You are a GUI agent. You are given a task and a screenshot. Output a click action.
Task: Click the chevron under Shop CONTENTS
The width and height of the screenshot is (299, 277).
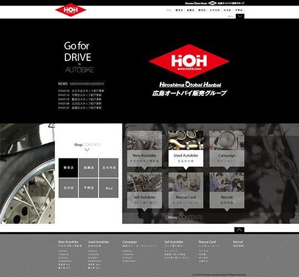87,150
